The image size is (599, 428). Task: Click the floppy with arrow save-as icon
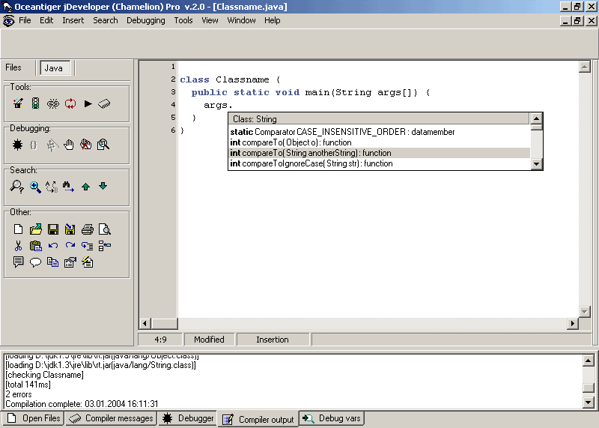tap(70, 229)
